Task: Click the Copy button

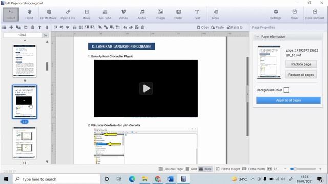Action: coord(203,27)
